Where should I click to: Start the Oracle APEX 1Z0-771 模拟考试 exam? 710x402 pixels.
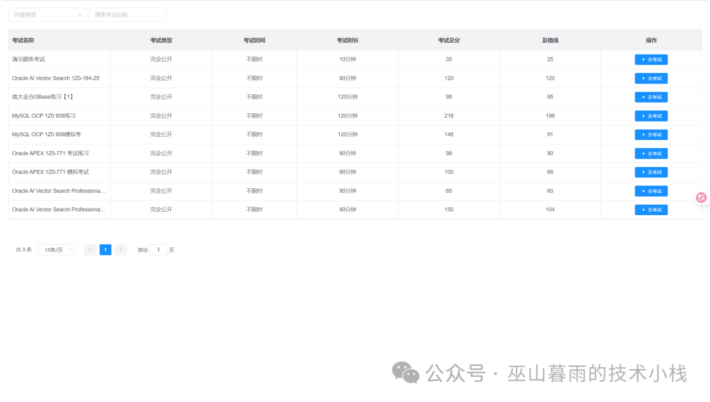651,172
